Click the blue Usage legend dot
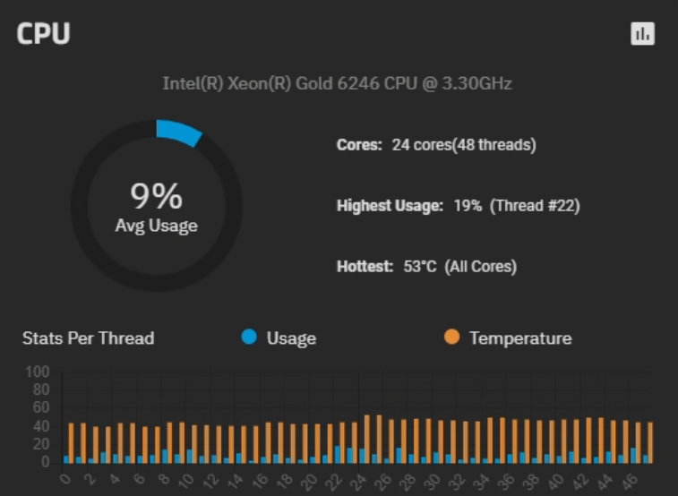This screenshot has width=678, height=496. click(x=249, y=337)
